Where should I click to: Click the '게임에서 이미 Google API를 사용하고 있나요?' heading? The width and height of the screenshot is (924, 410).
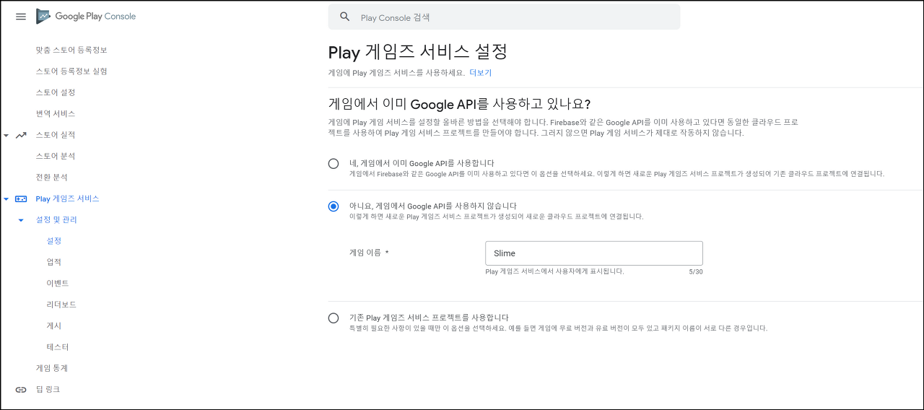[x=460, y=105]
